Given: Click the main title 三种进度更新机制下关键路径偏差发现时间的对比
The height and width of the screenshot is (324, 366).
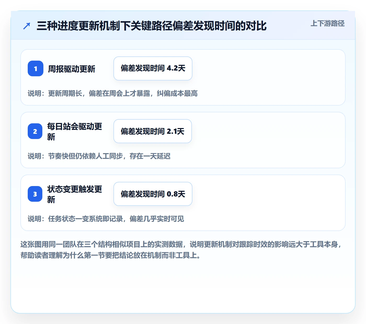Looking at the screenshot, I should (152, 26).
